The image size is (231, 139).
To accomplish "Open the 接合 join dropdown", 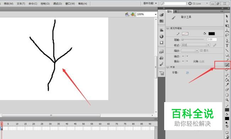I will [185, 61].
